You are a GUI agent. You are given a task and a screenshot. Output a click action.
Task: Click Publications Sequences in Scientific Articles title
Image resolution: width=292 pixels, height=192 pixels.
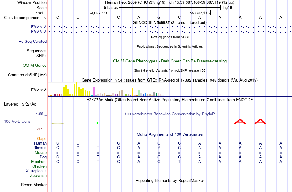[170, 46]
